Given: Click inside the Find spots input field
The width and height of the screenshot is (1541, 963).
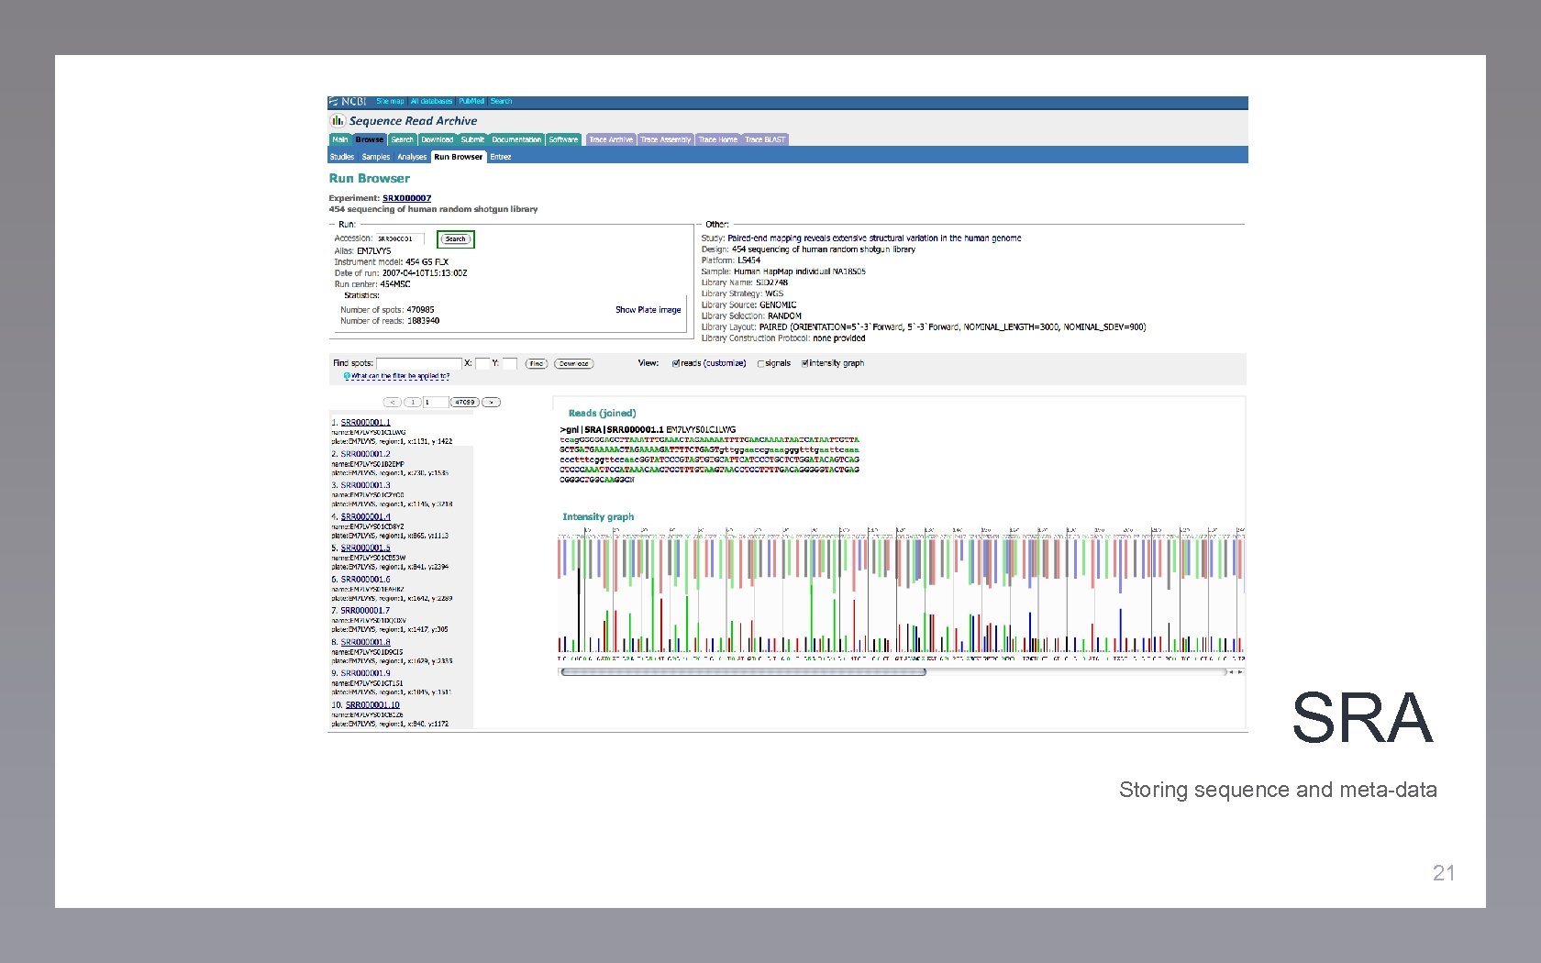Looking at the screenshot, I should [x=419, y=363].
